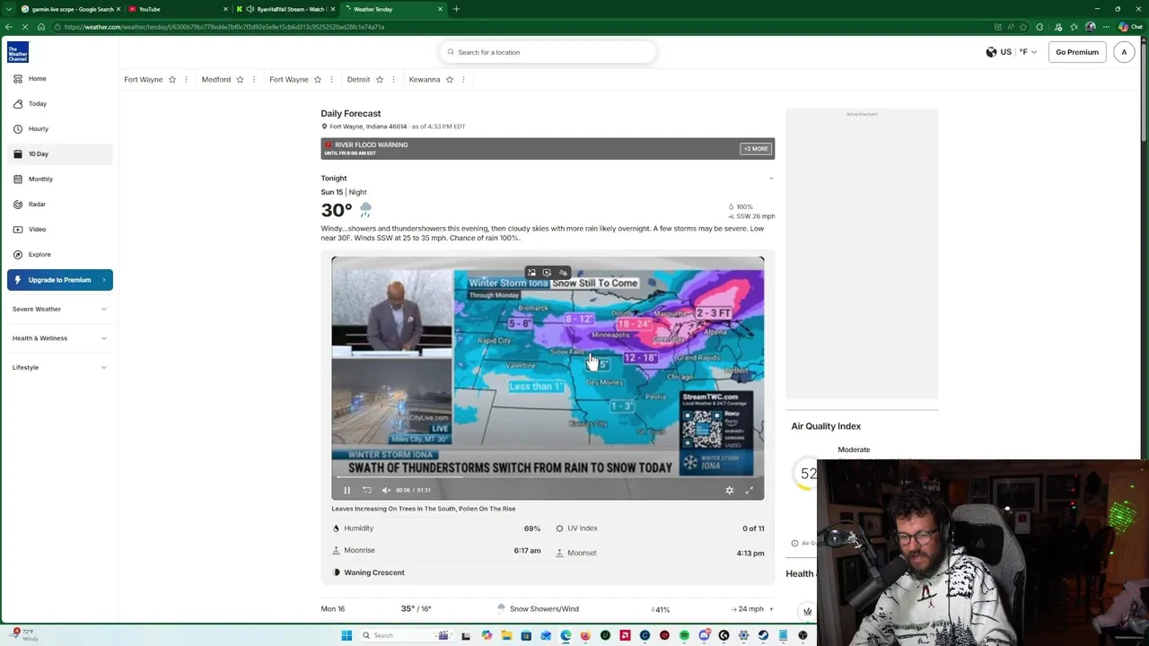Select Detroit saved location
This screenshot has height=646, width=1149.
point(358,79)
